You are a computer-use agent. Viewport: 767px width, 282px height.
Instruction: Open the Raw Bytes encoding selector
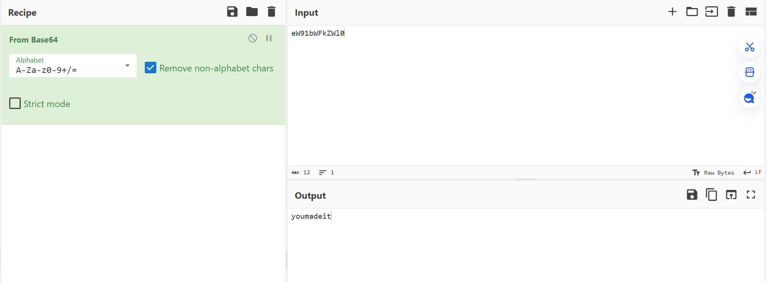click(713, 173)
